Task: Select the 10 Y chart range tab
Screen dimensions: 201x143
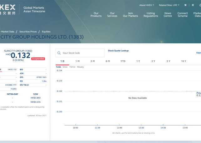Action: point(183,61)
